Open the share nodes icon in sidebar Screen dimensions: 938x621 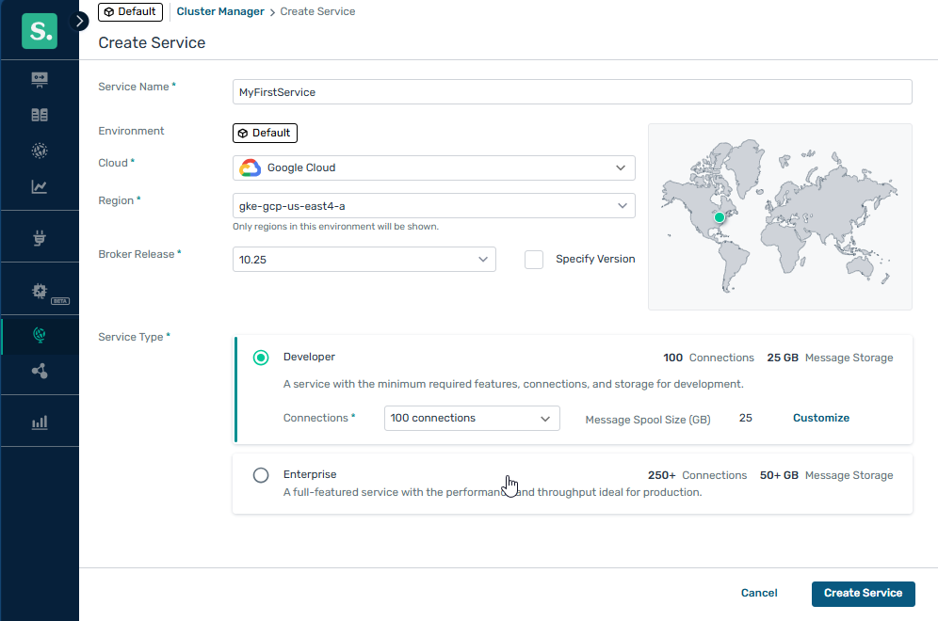tap(40, 371)
